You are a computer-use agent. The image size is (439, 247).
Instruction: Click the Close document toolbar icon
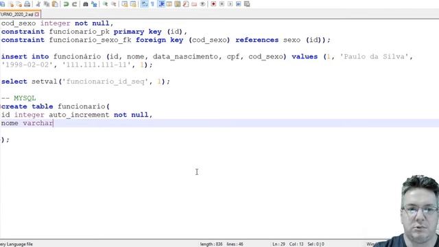(x=11, y=4)
